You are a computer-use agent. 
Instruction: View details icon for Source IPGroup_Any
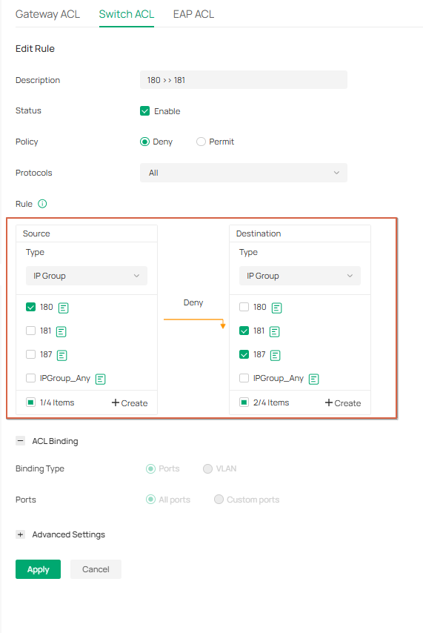click(x=101, y=379)
